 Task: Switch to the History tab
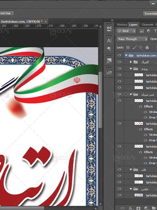122,25
